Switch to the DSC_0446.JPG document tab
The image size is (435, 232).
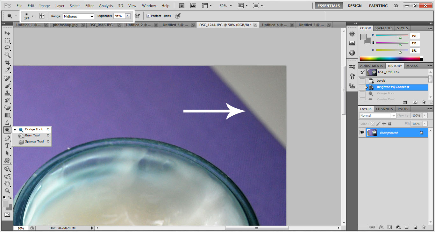(100, 25)
